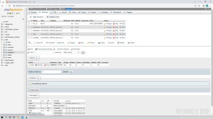
Task: Open the courses table in sidebar
Action: (x=10, y=50)
